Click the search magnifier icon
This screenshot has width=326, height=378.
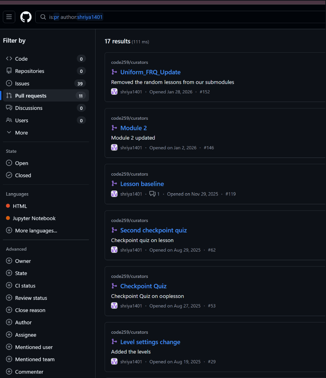43,17
